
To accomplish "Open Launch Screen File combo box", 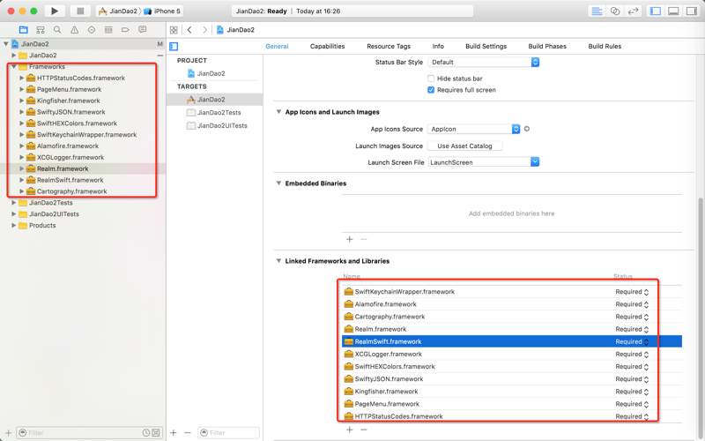I will [483, 162].
